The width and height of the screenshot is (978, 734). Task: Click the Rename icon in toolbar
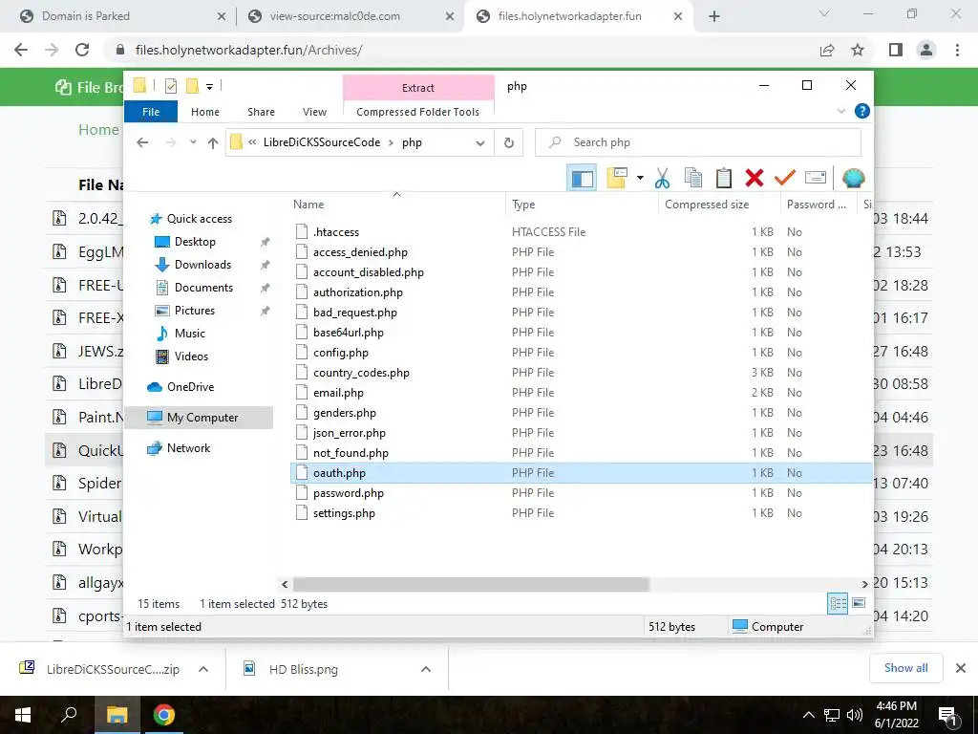[816, 179]
